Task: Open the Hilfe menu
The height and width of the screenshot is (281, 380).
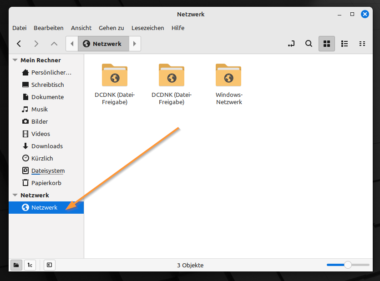Action: point(178,28)
